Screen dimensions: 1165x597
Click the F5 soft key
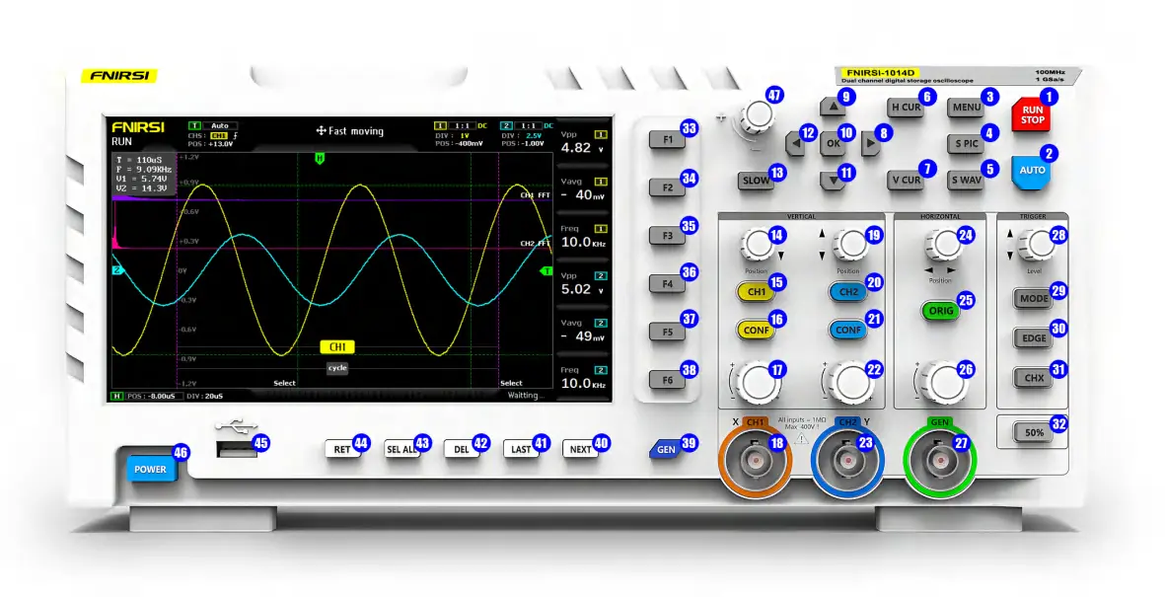click(667, 332)
